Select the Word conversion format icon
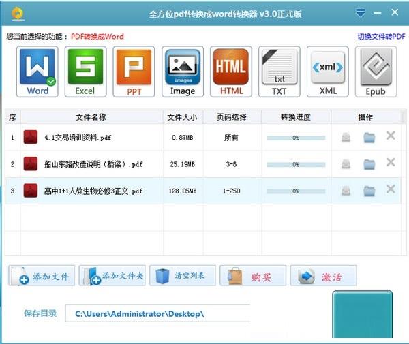This screenshot has width=409, height=344. coord(37,72)
